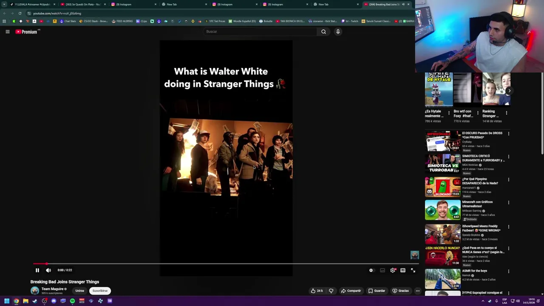Open File Explorer from the taskbar
The image size is (544, 306).
pos(25,301)
